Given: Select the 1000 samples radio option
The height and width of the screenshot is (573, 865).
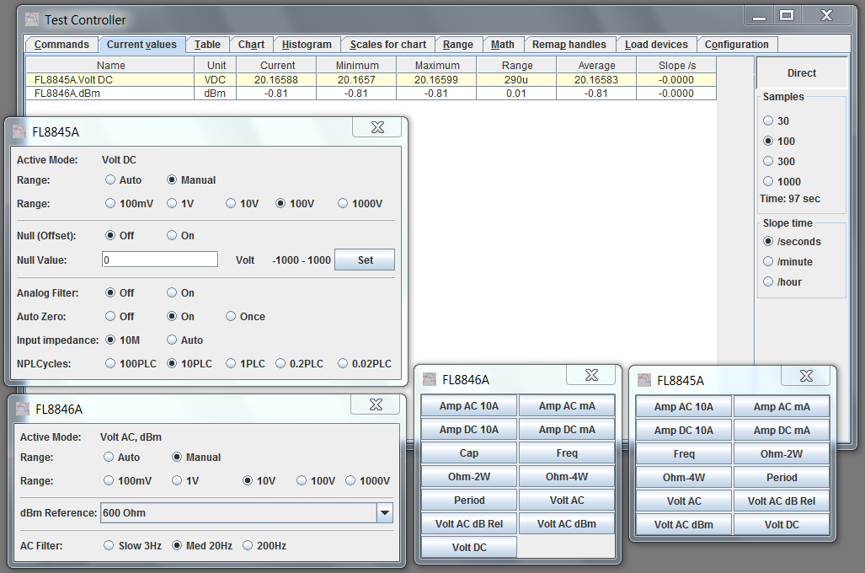Looking at the screenshot, I should 768,181.
